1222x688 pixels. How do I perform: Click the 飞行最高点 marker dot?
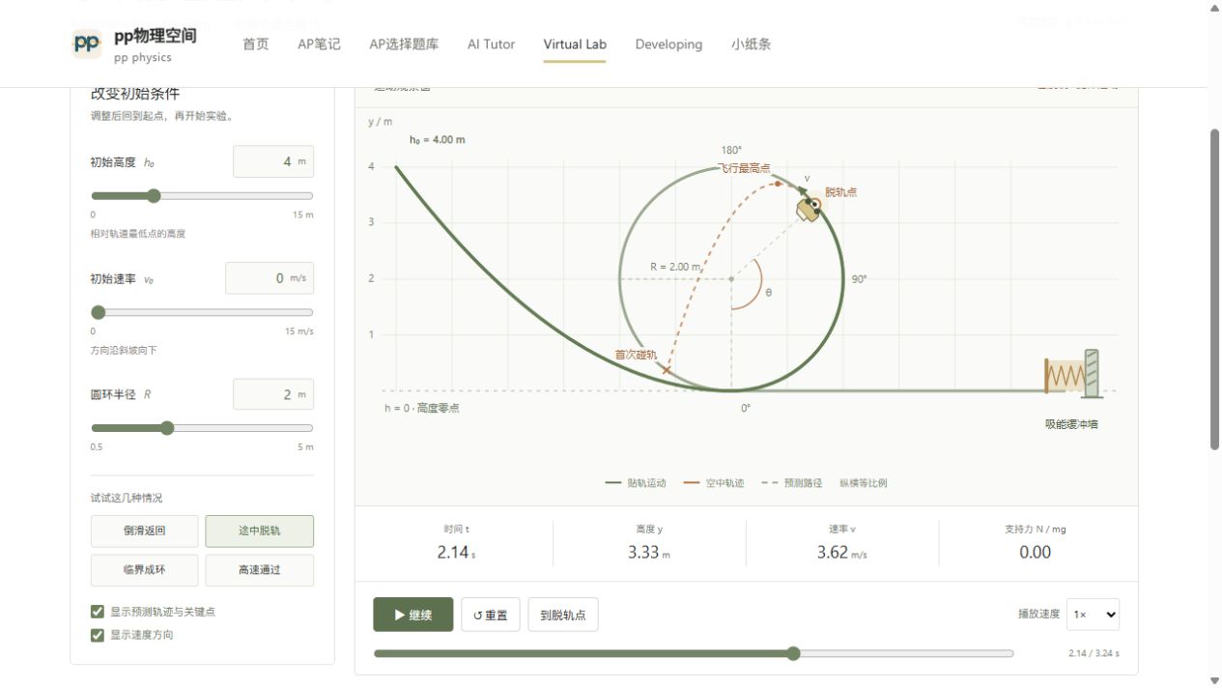(x=778, y=183)
